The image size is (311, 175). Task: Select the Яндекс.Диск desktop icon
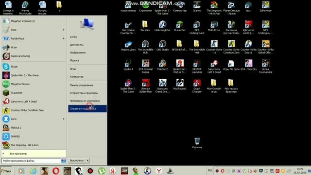[x=128, y=45]
